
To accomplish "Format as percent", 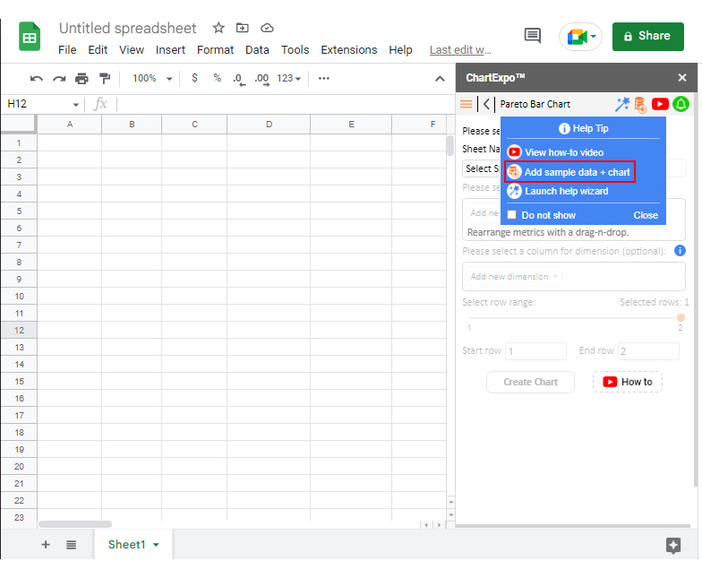I will click(x=217, y=78).
